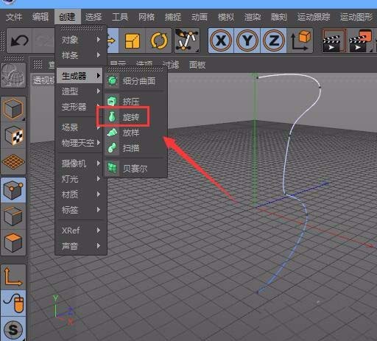This screenshot has width=377, height=341.
Task: Open viewport 面板 menu
Action: click(x=197, y=65)
